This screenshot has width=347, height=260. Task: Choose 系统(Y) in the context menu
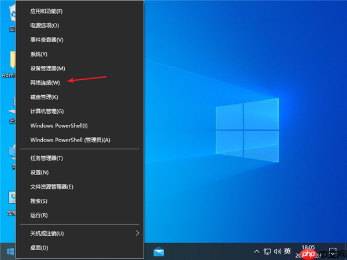tap(80, 54)
